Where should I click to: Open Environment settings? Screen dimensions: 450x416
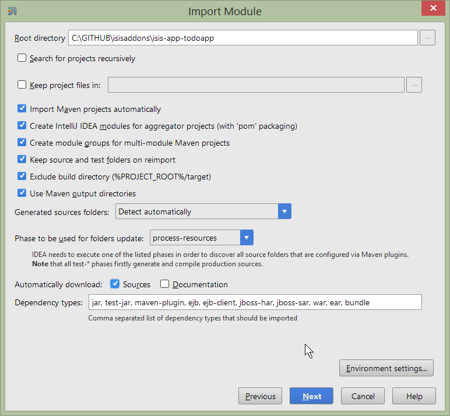click(x=386, y=368)
